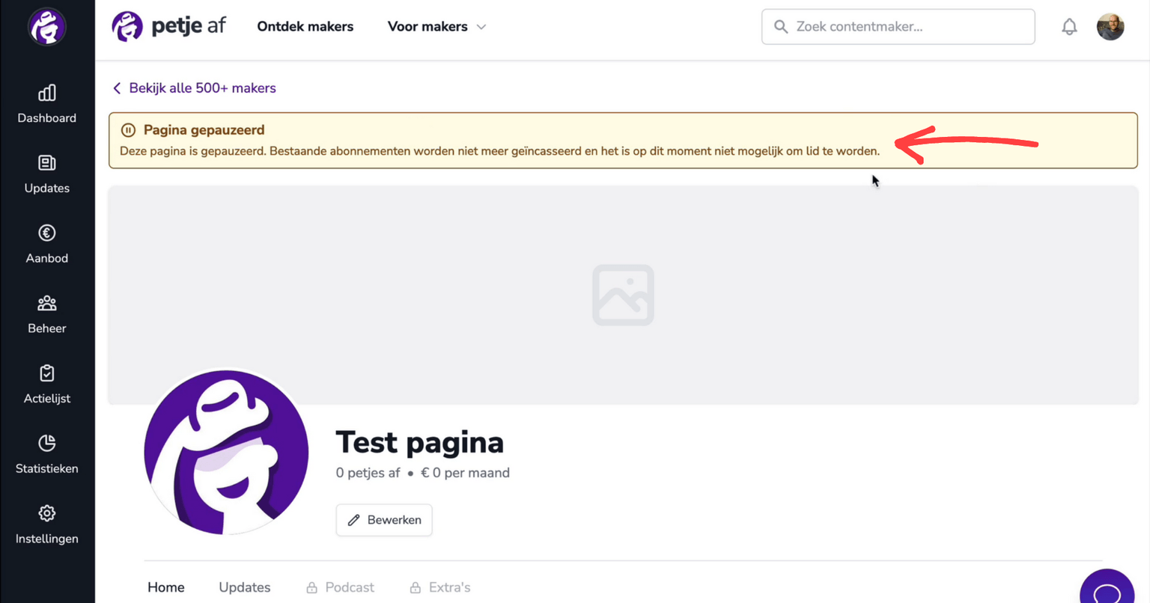Click the Test pagina title
This screenshot has height=603, width=1150.
pos(420,442)
